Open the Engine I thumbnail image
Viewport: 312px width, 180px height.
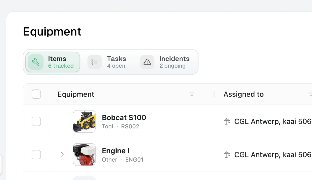click(x=84, y=155)
